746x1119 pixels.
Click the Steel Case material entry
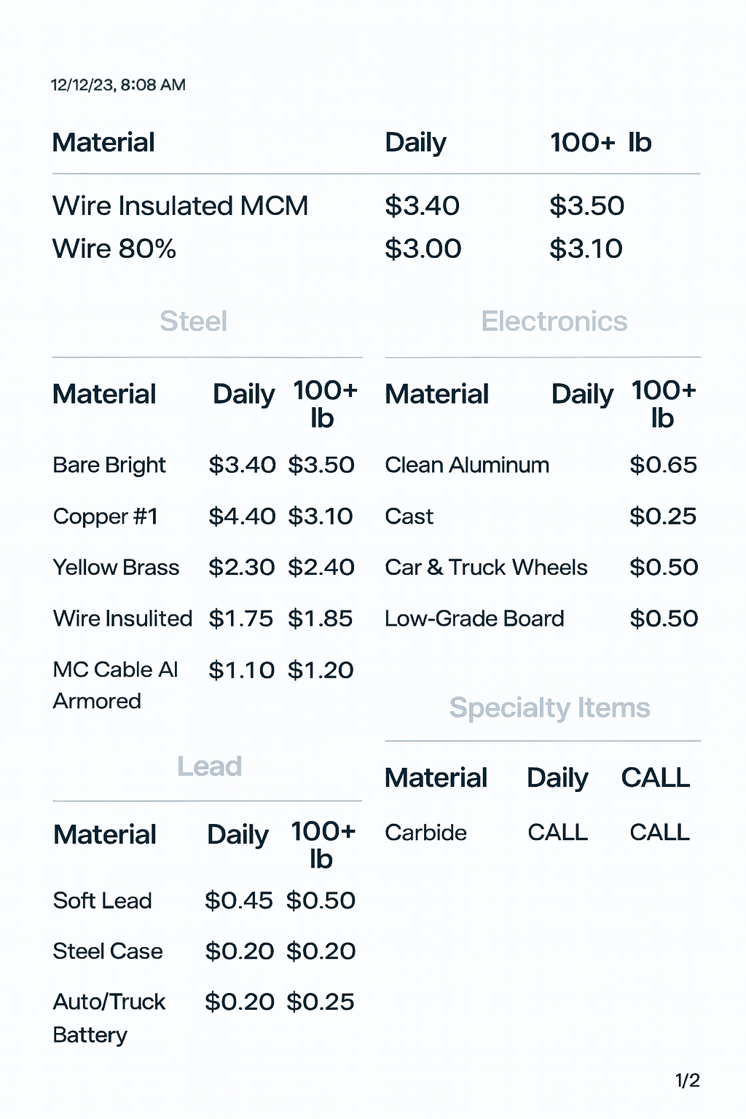click(x=108, y=951)
